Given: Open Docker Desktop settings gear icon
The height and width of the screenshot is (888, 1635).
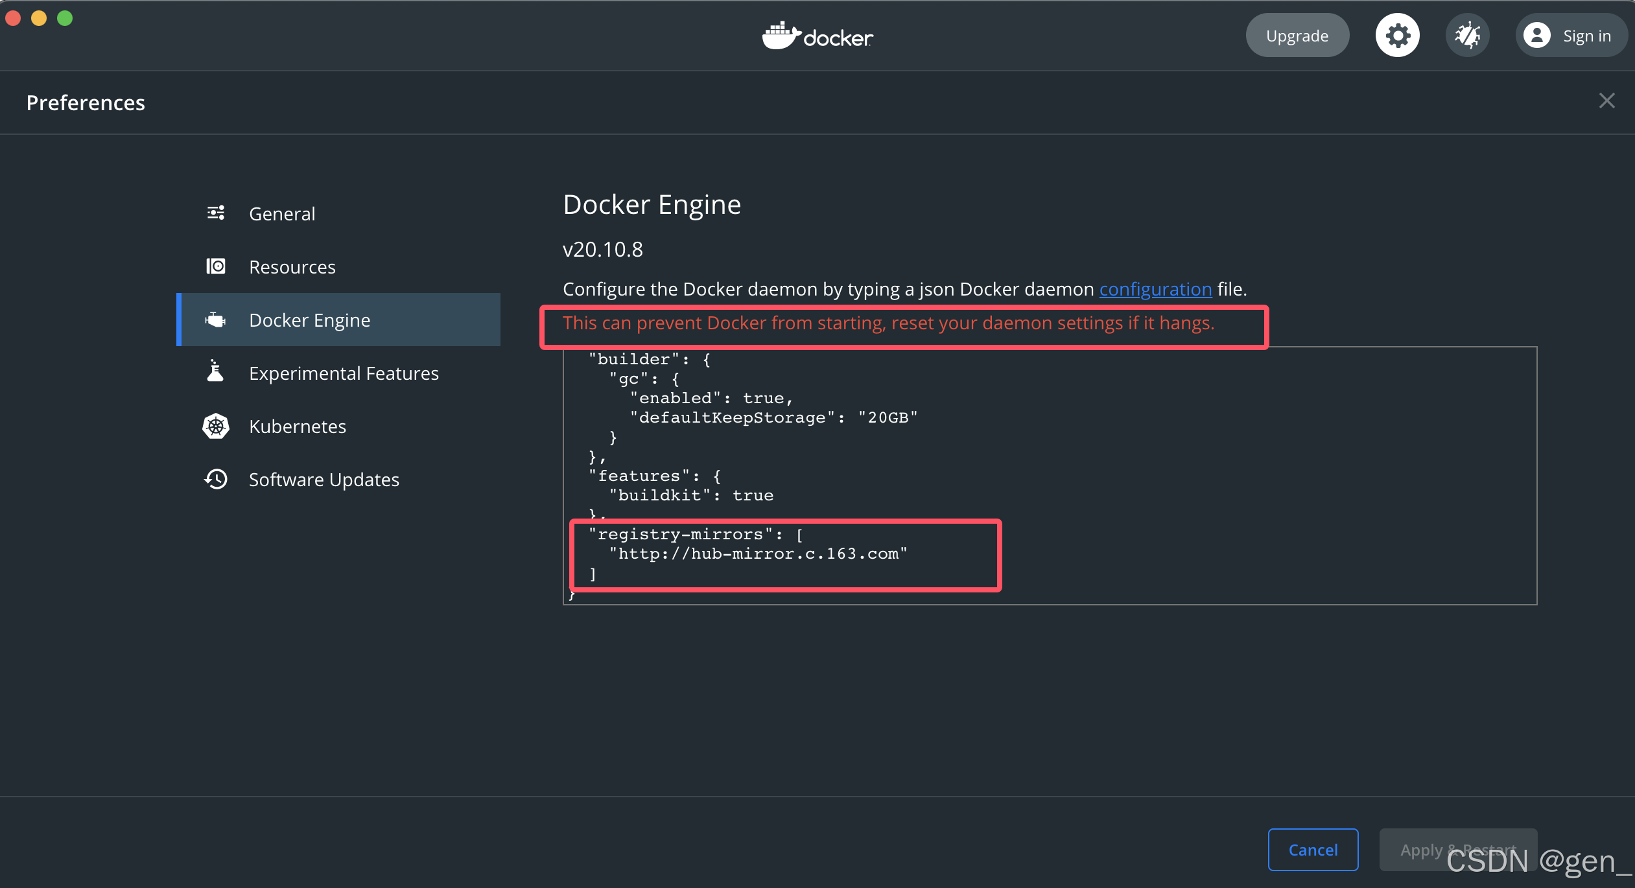Looking at the screenshot, I should tap(1397, 35).
